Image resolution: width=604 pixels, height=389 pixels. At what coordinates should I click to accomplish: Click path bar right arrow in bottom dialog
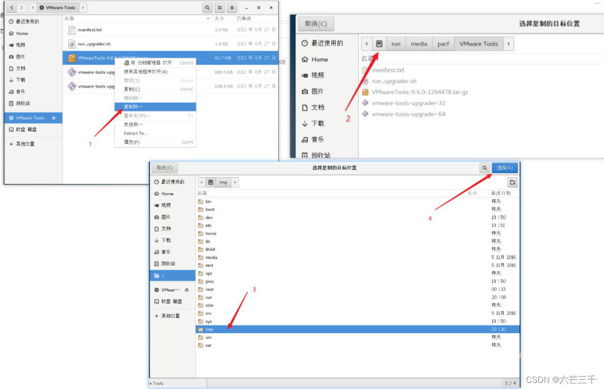(x=235, y=182)
